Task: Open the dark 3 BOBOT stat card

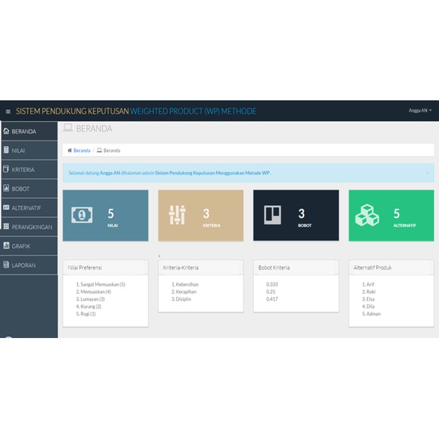Action: point(296,215)
